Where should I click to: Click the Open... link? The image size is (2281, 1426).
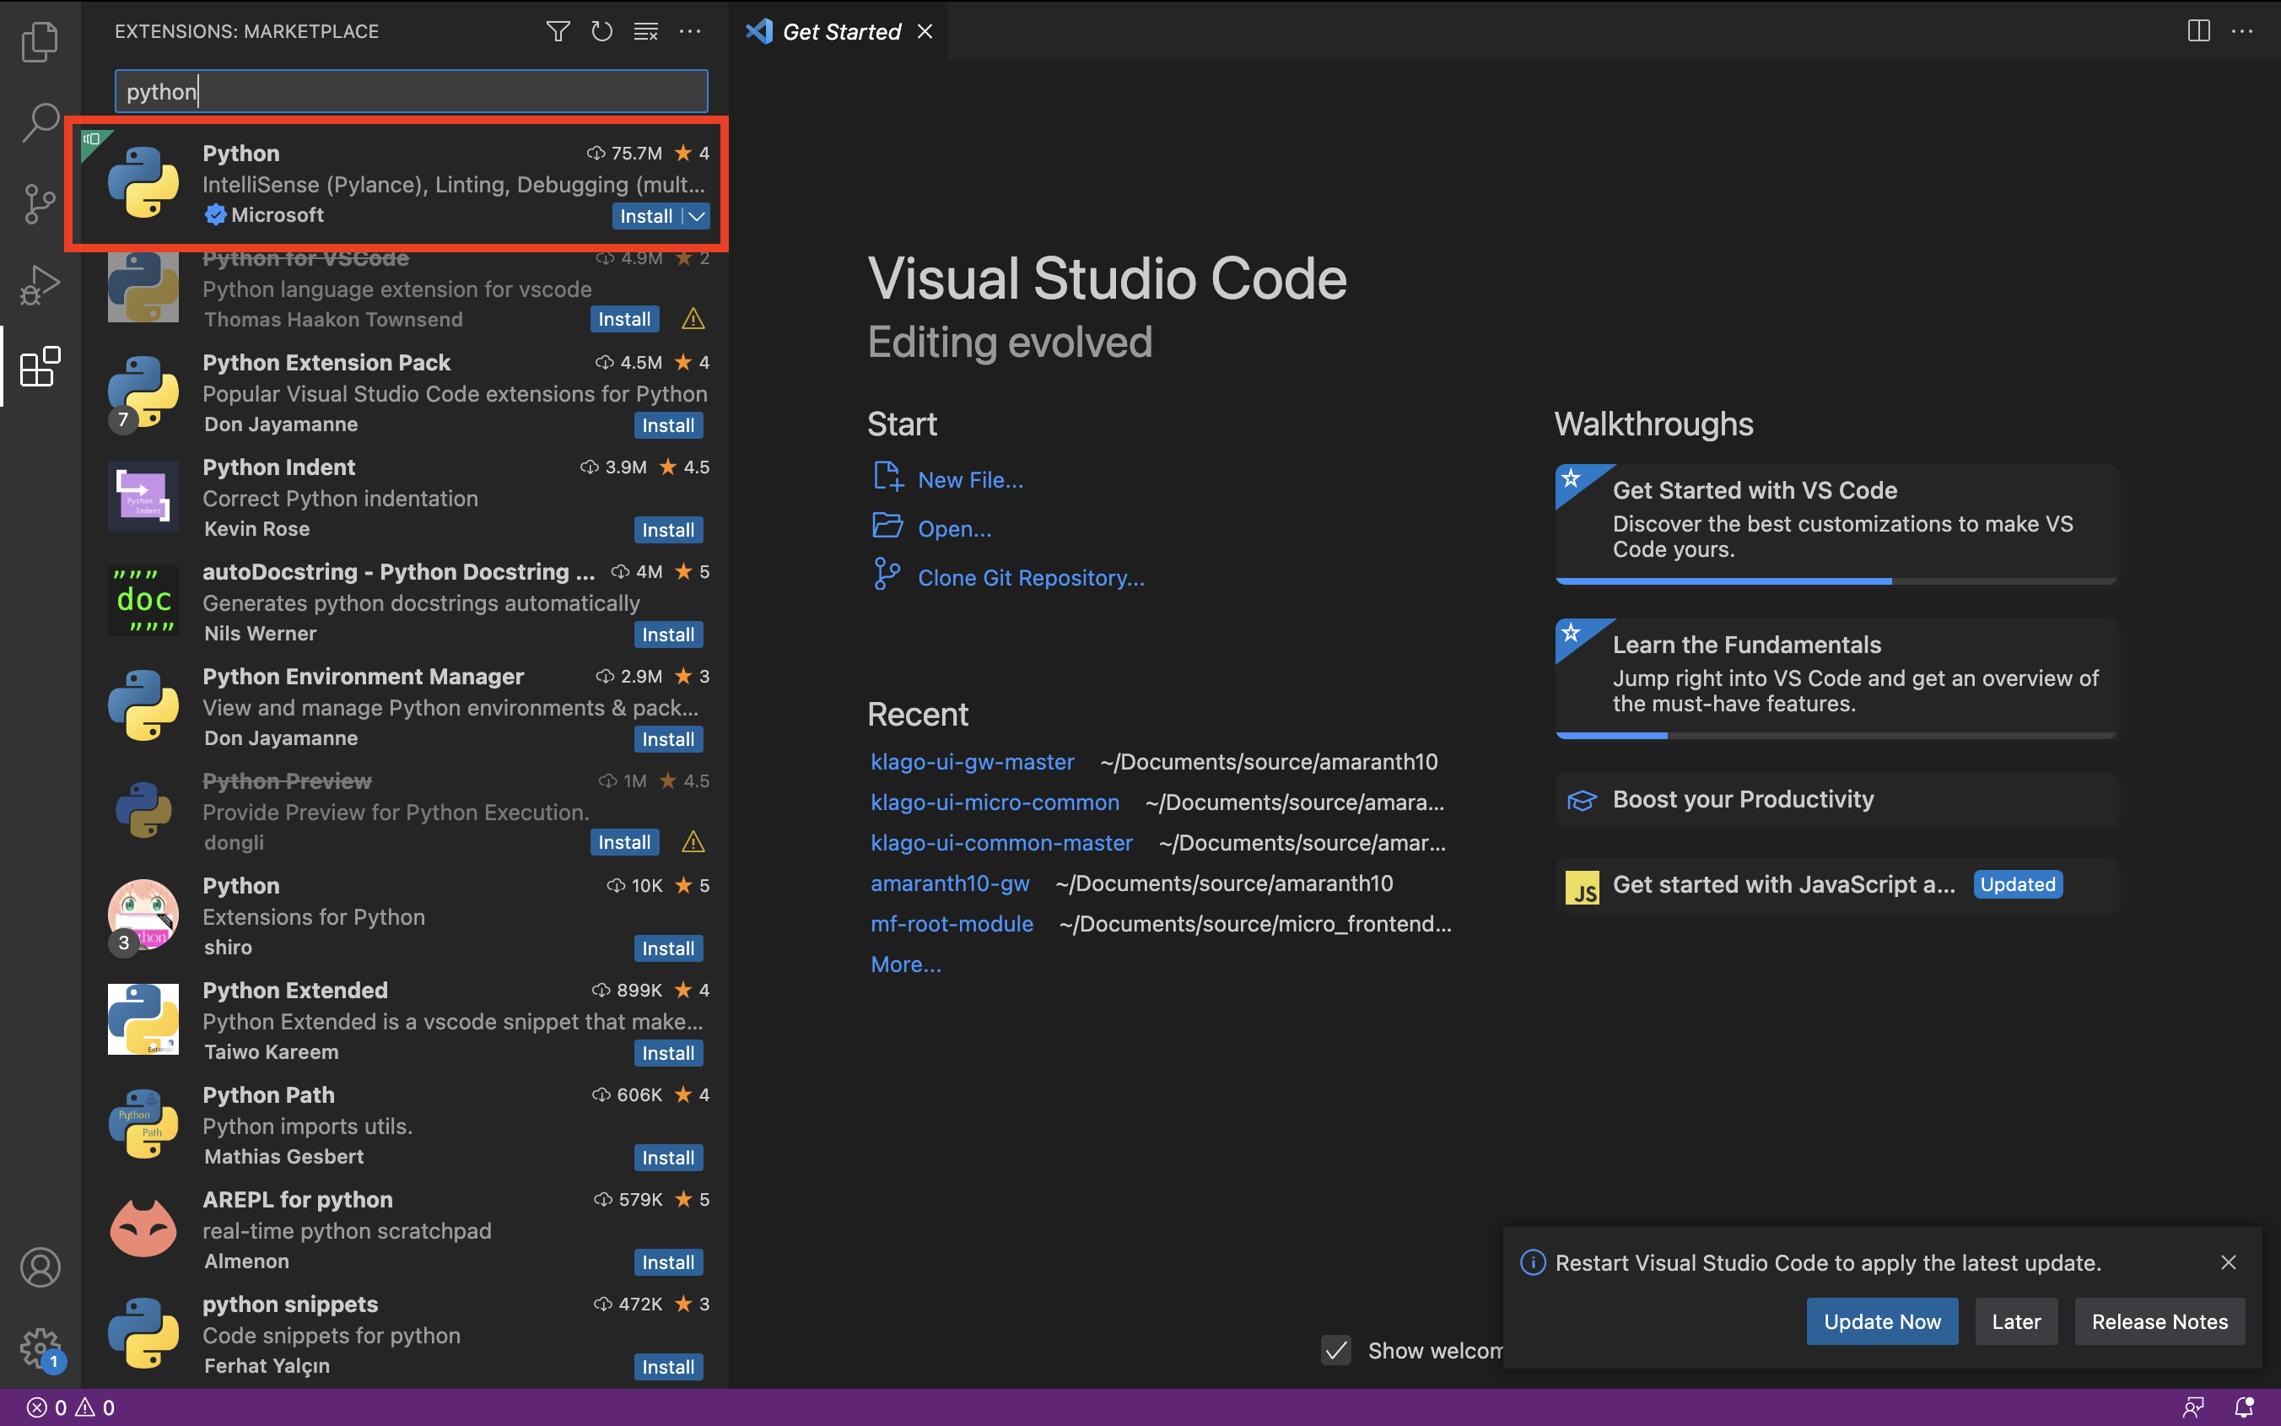954,529
